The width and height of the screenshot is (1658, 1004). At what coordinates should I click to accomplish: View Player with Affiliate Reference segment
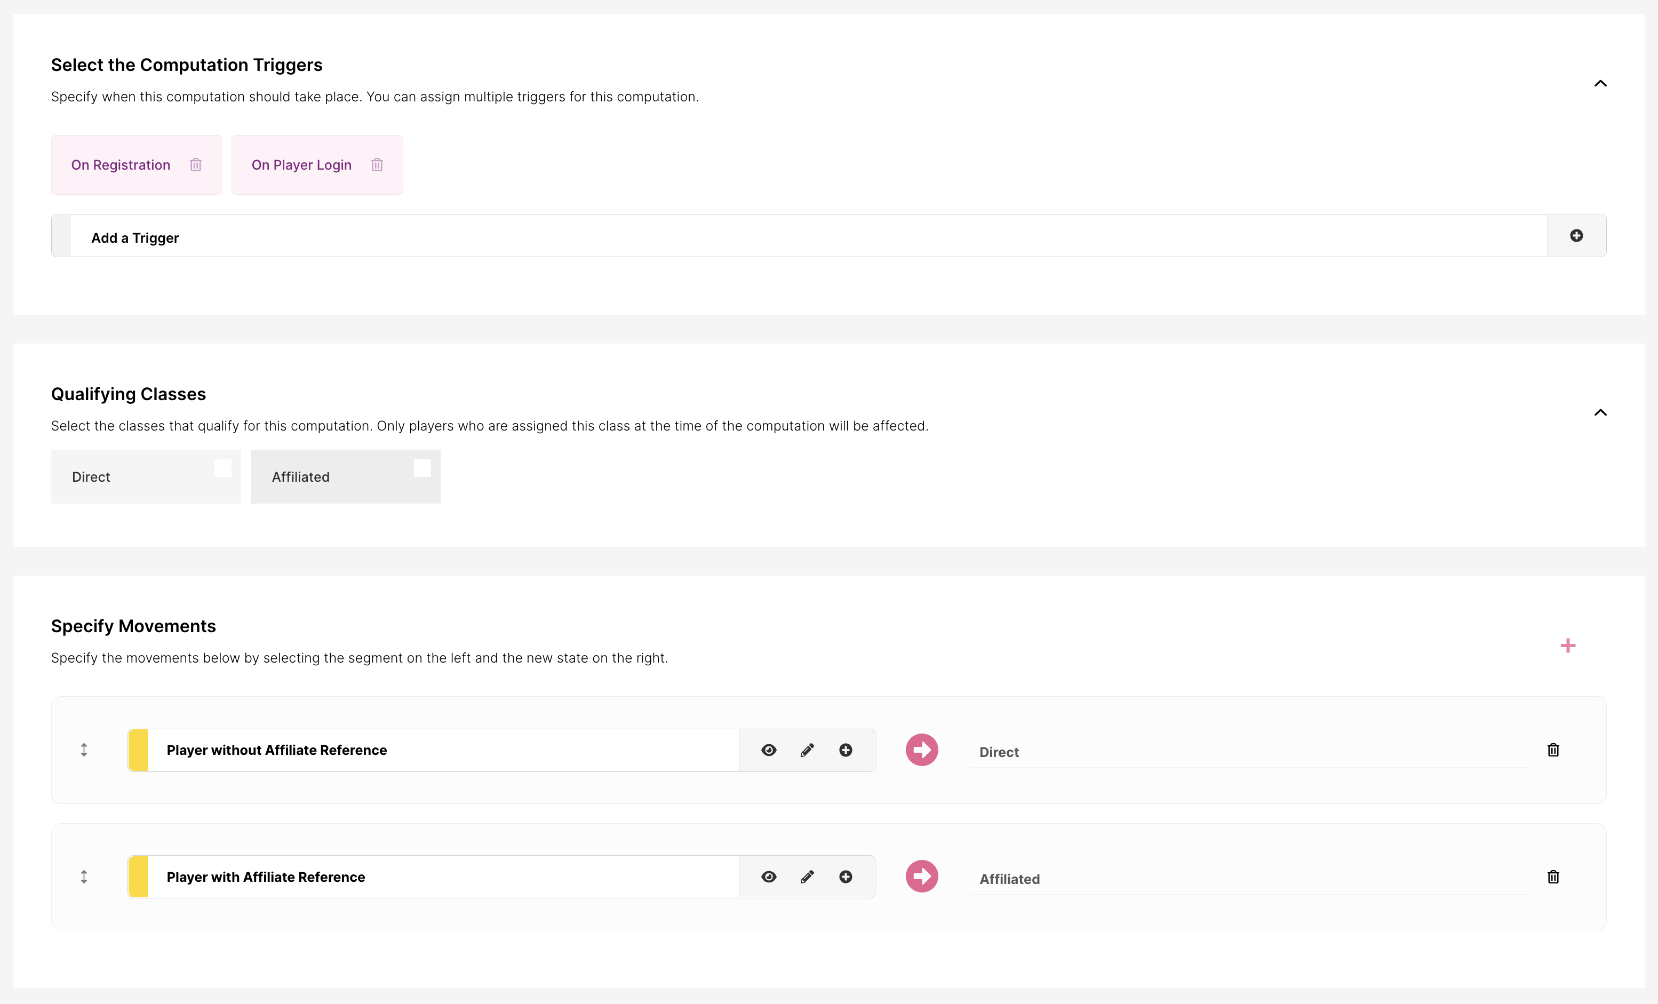[768, 876]
